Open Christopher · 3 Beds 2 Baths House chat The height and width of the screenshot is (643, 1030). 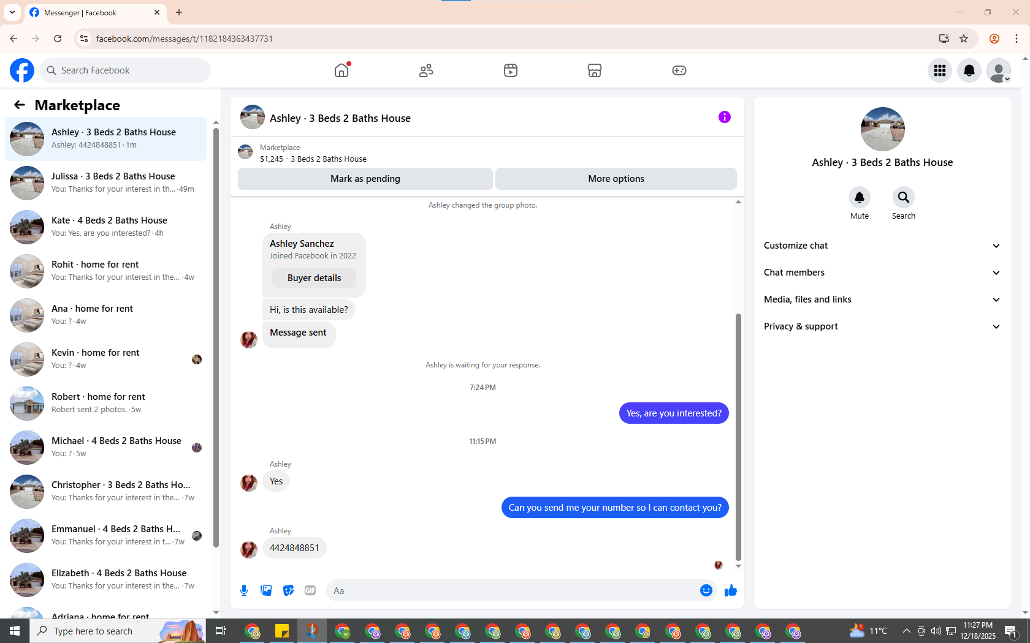pyautogui.click(x=105, y=491)
